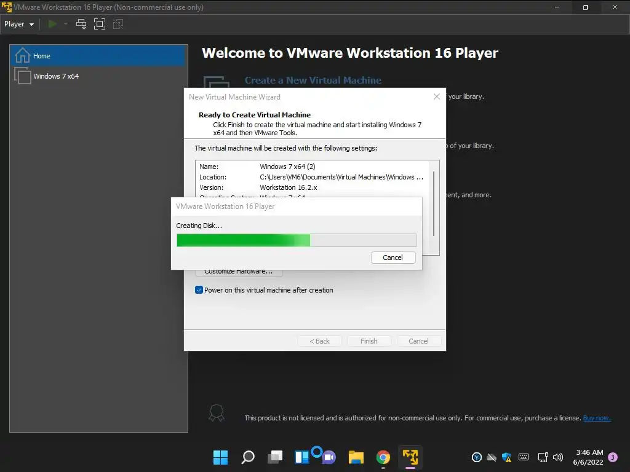Image resolution: width=630 pixels, height=472 pixels.
Task: Click VMware logo in the title bar
Action: pos(7,7)
